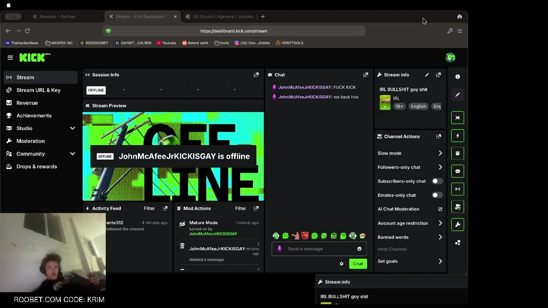The width and height of the screenshot is (548, 308).
Task: Open Set goals options
Action: pyautogui.click(x=410, y=261)
